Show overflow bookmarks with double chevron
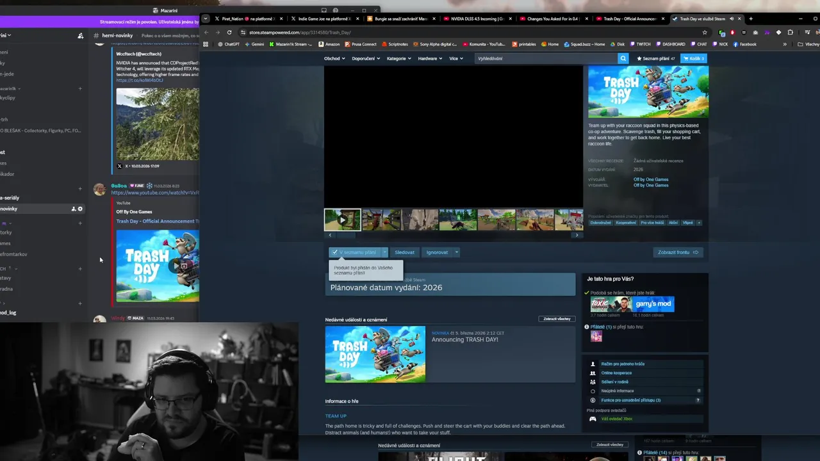This screenshot has width=820, height=461. tap(785, 44)
